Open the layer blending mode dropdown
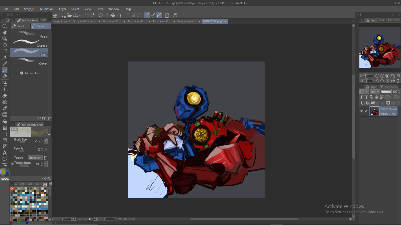The height and width of the screenshot is (225, 401). click(x=375, y=92)
